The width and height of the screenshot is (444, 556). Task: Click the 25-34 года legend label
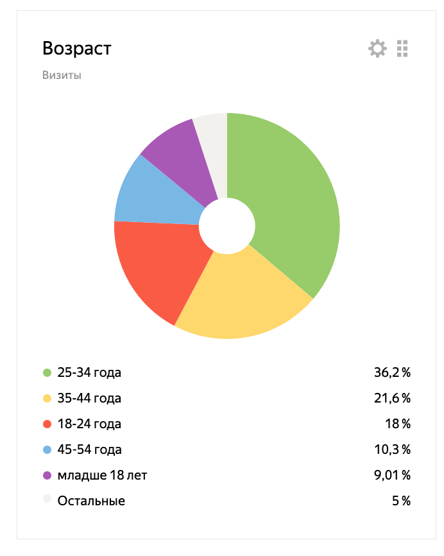pyautogui.click(x=89, y=372)
